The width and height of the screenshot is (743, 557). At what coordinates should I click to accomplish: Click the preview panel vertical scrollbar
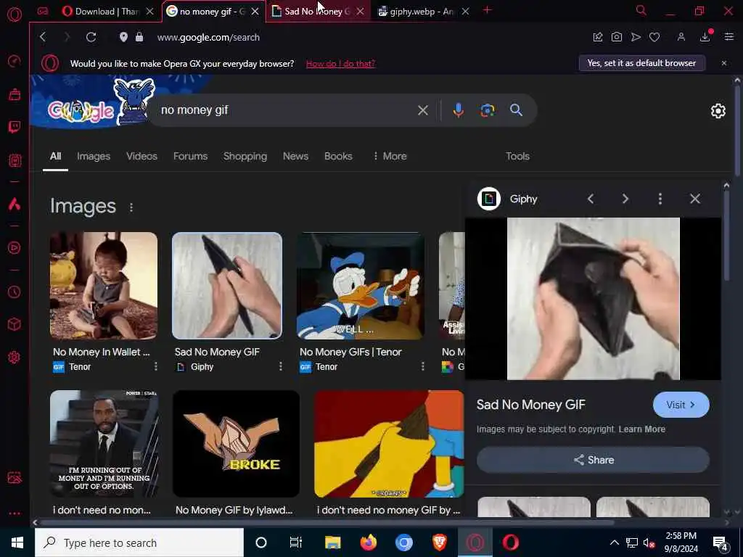click(x=726, y=236)
